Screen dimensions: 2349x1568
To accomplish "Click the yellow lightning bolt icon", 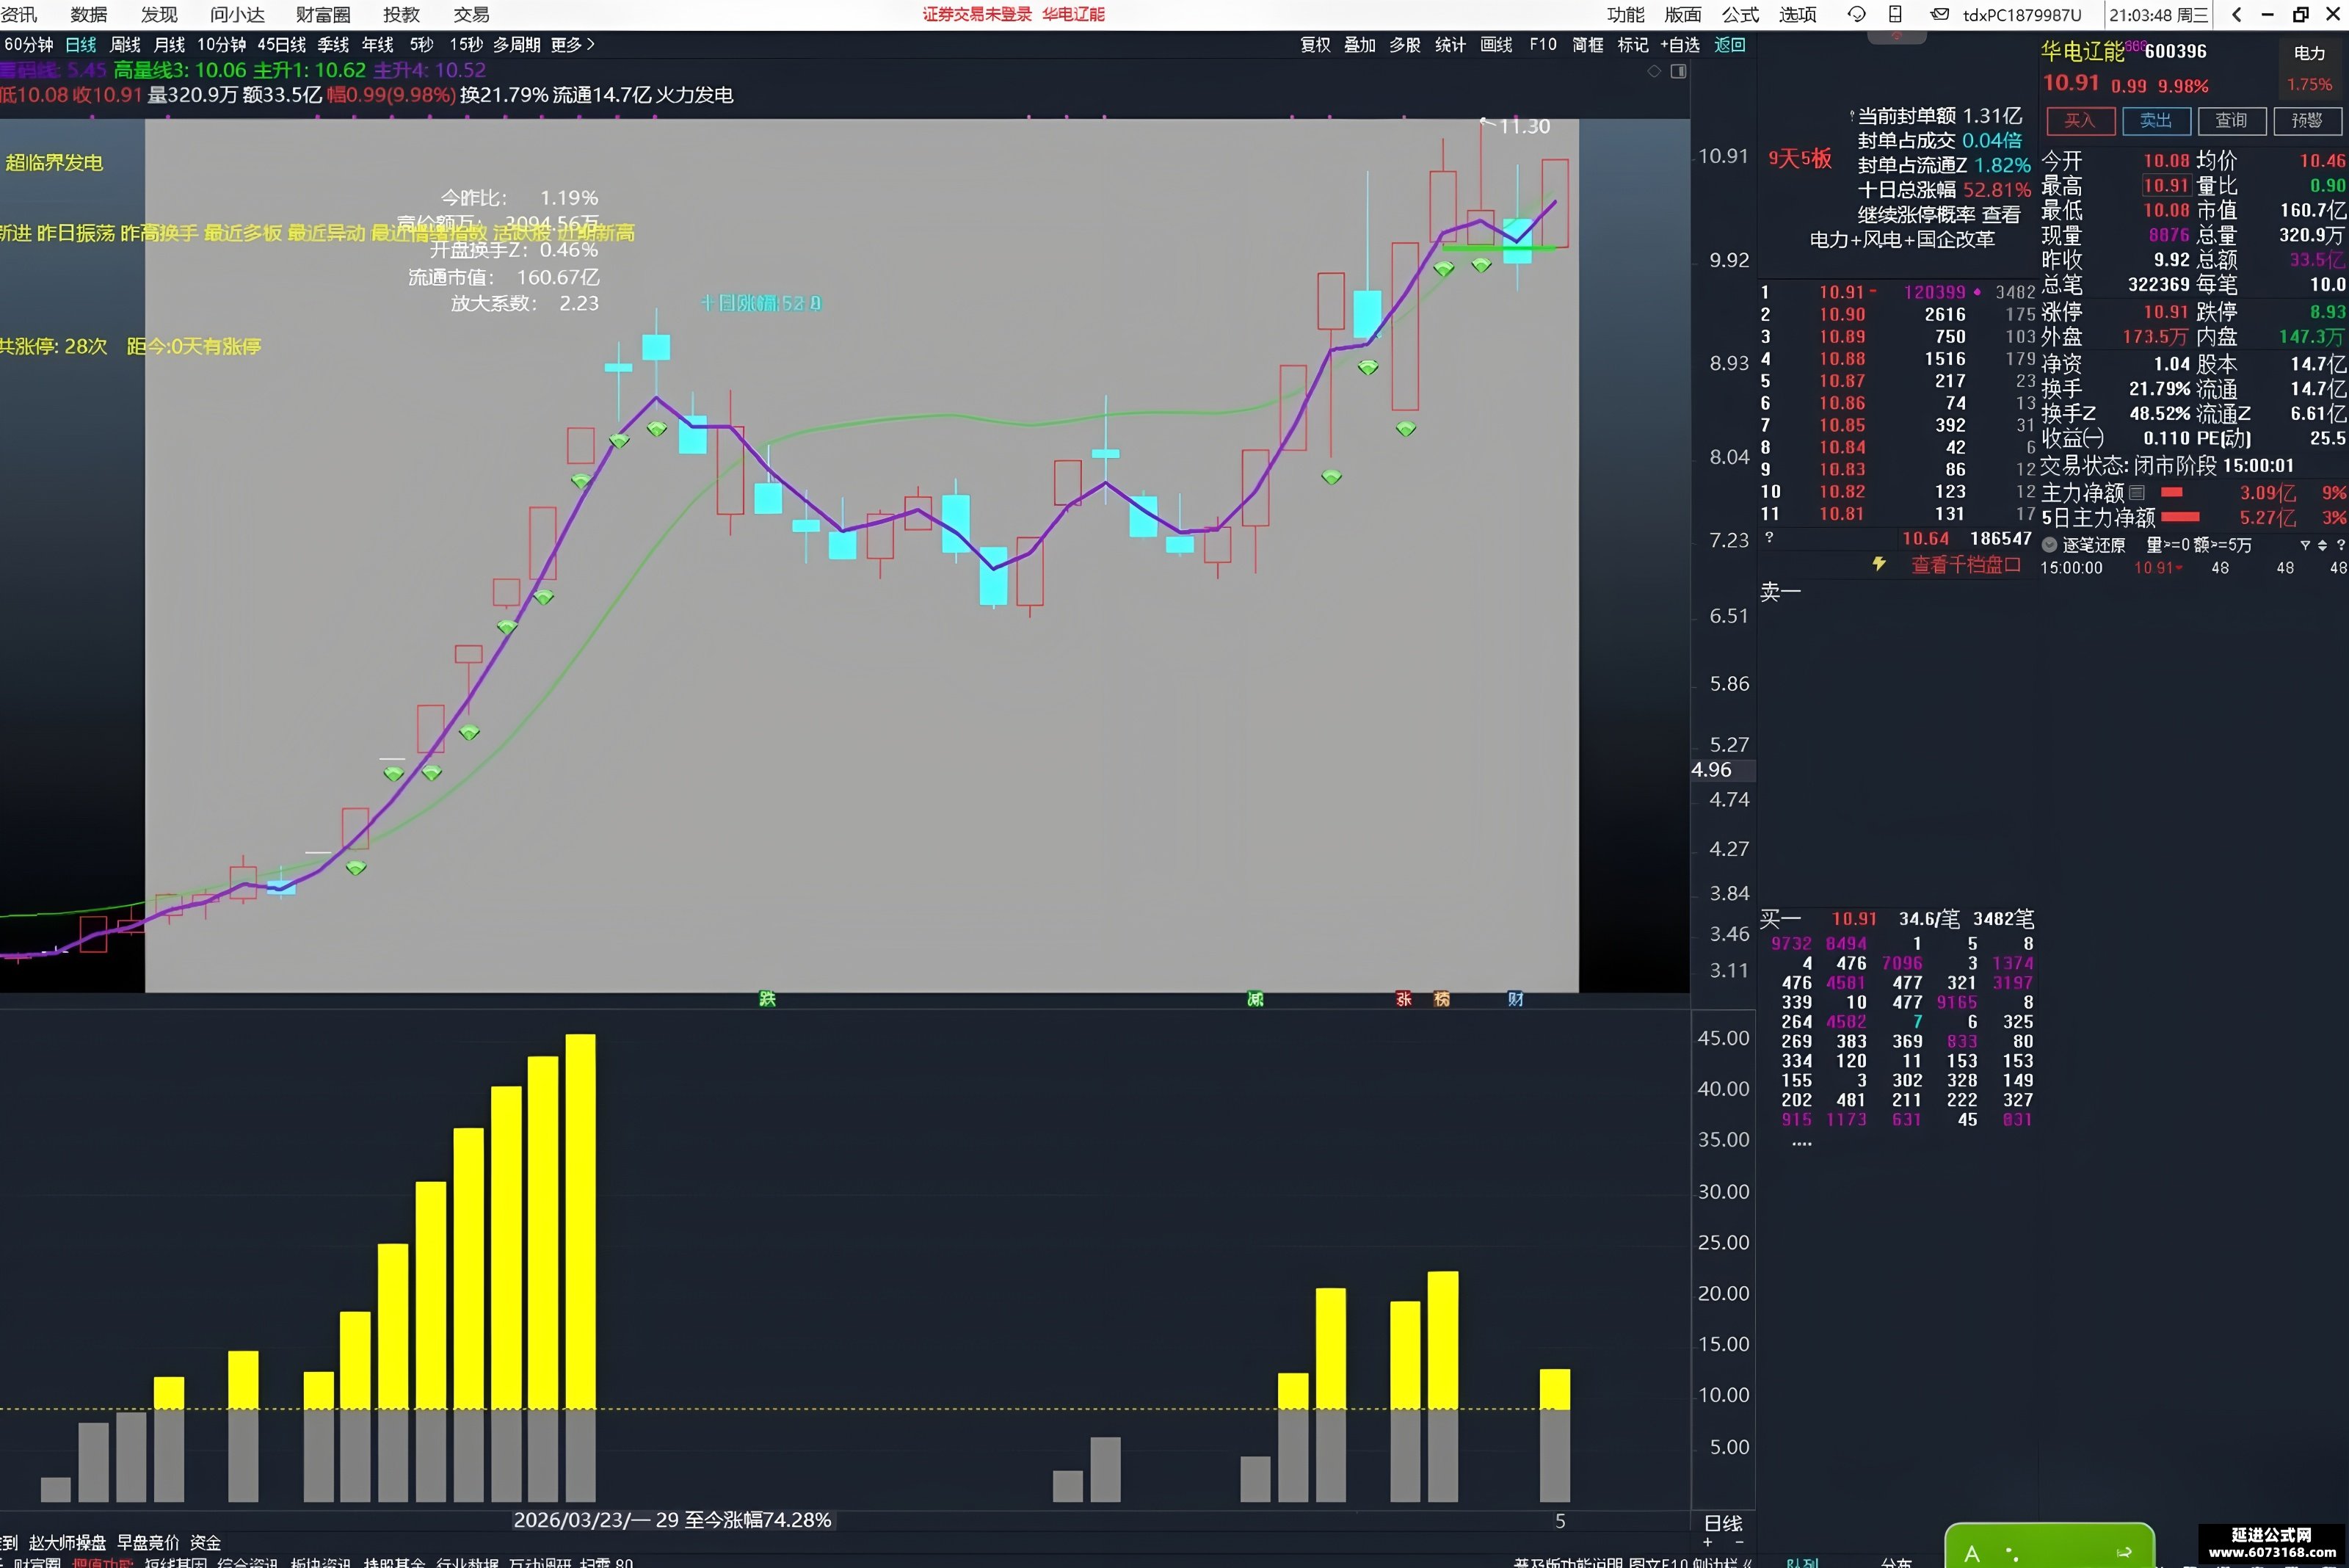I will [x=1879, y=564].
